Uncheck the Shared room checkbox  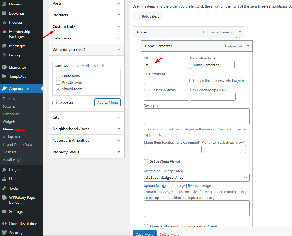[x=58, y=89]
